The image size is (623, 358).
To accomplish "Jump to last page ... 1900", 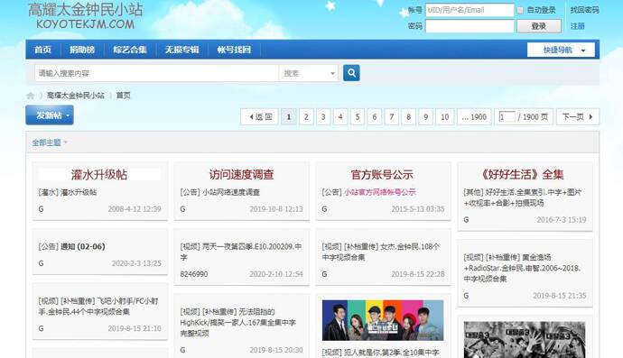I will click(x=474, y=116).
